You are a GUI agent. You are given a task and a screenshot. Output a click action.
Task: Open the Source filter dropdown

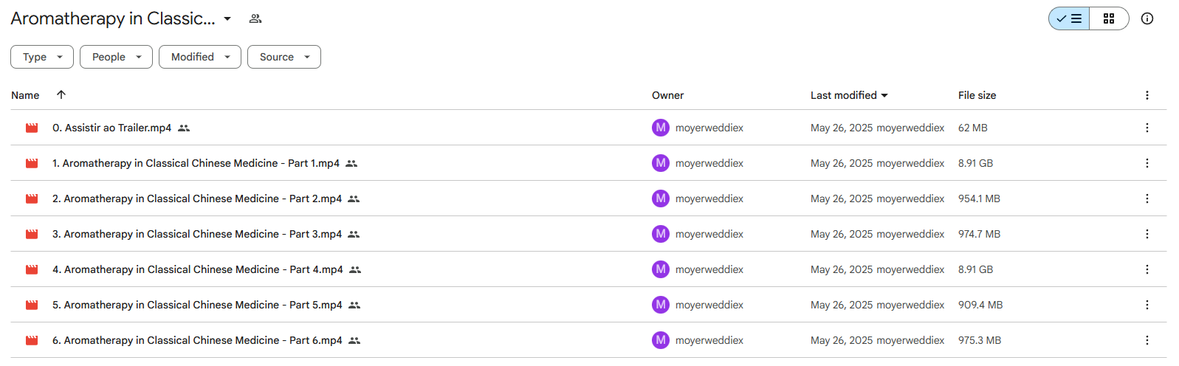coord(284,57)
